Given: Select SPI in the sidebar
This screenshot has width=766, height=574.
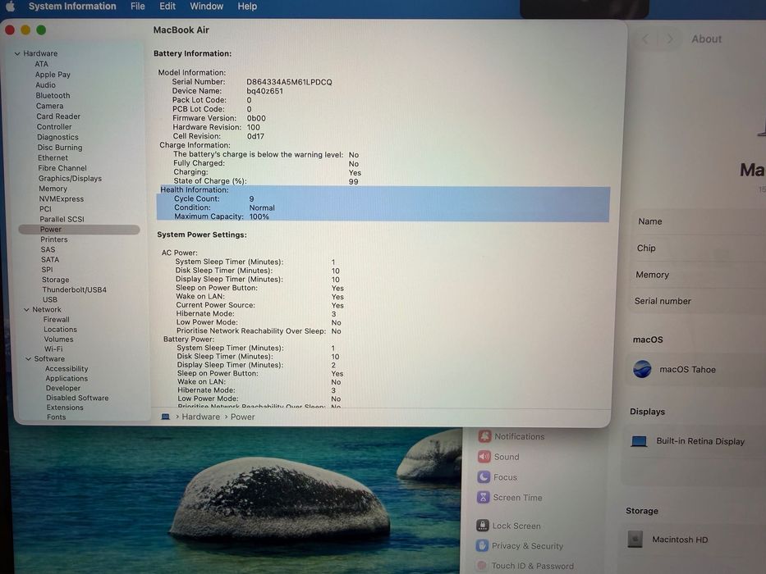Looking at the screenshot, I should click(x=47, y=270).
